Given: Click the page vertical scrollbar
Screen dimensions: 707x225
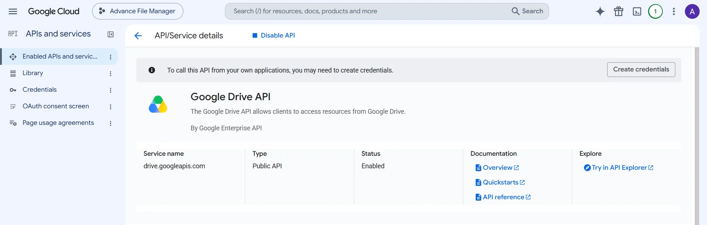Looking at the screenshot, I should click(697, 136).
